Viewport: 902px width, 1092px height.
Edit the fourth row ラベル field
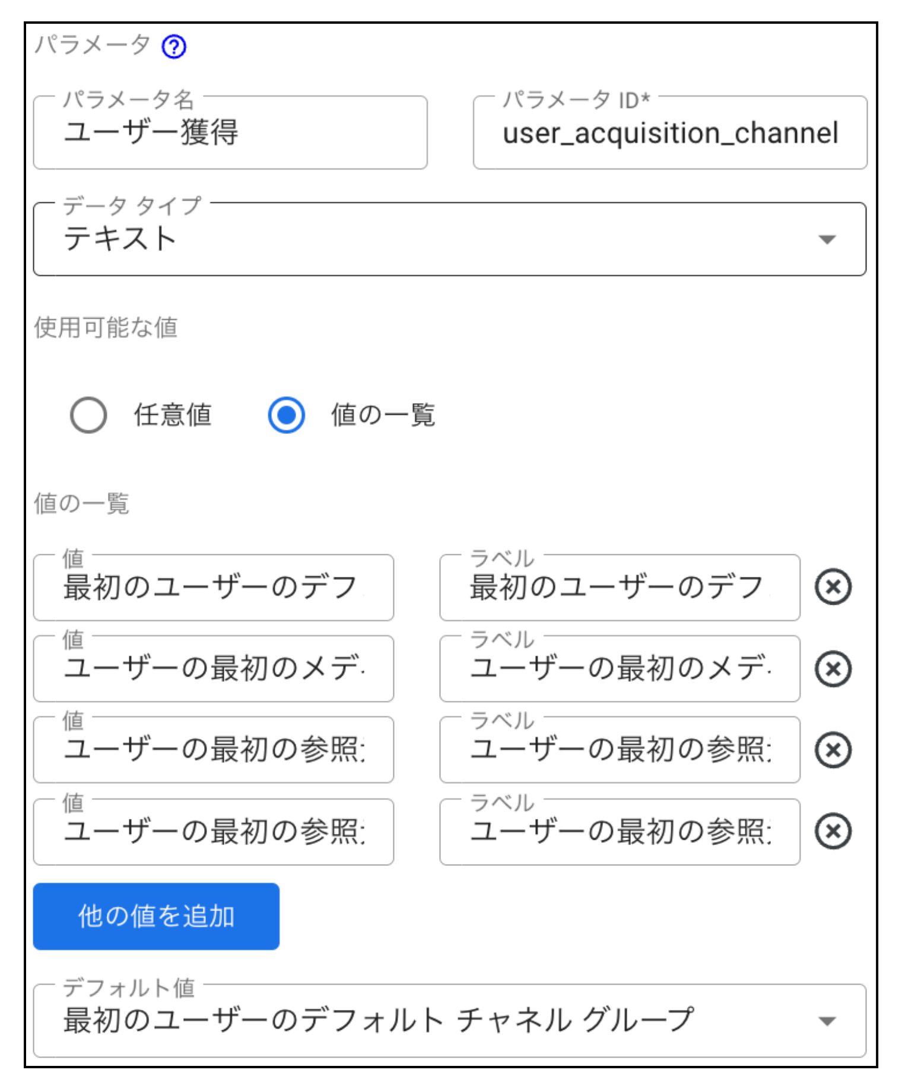[x=620, y=831]
